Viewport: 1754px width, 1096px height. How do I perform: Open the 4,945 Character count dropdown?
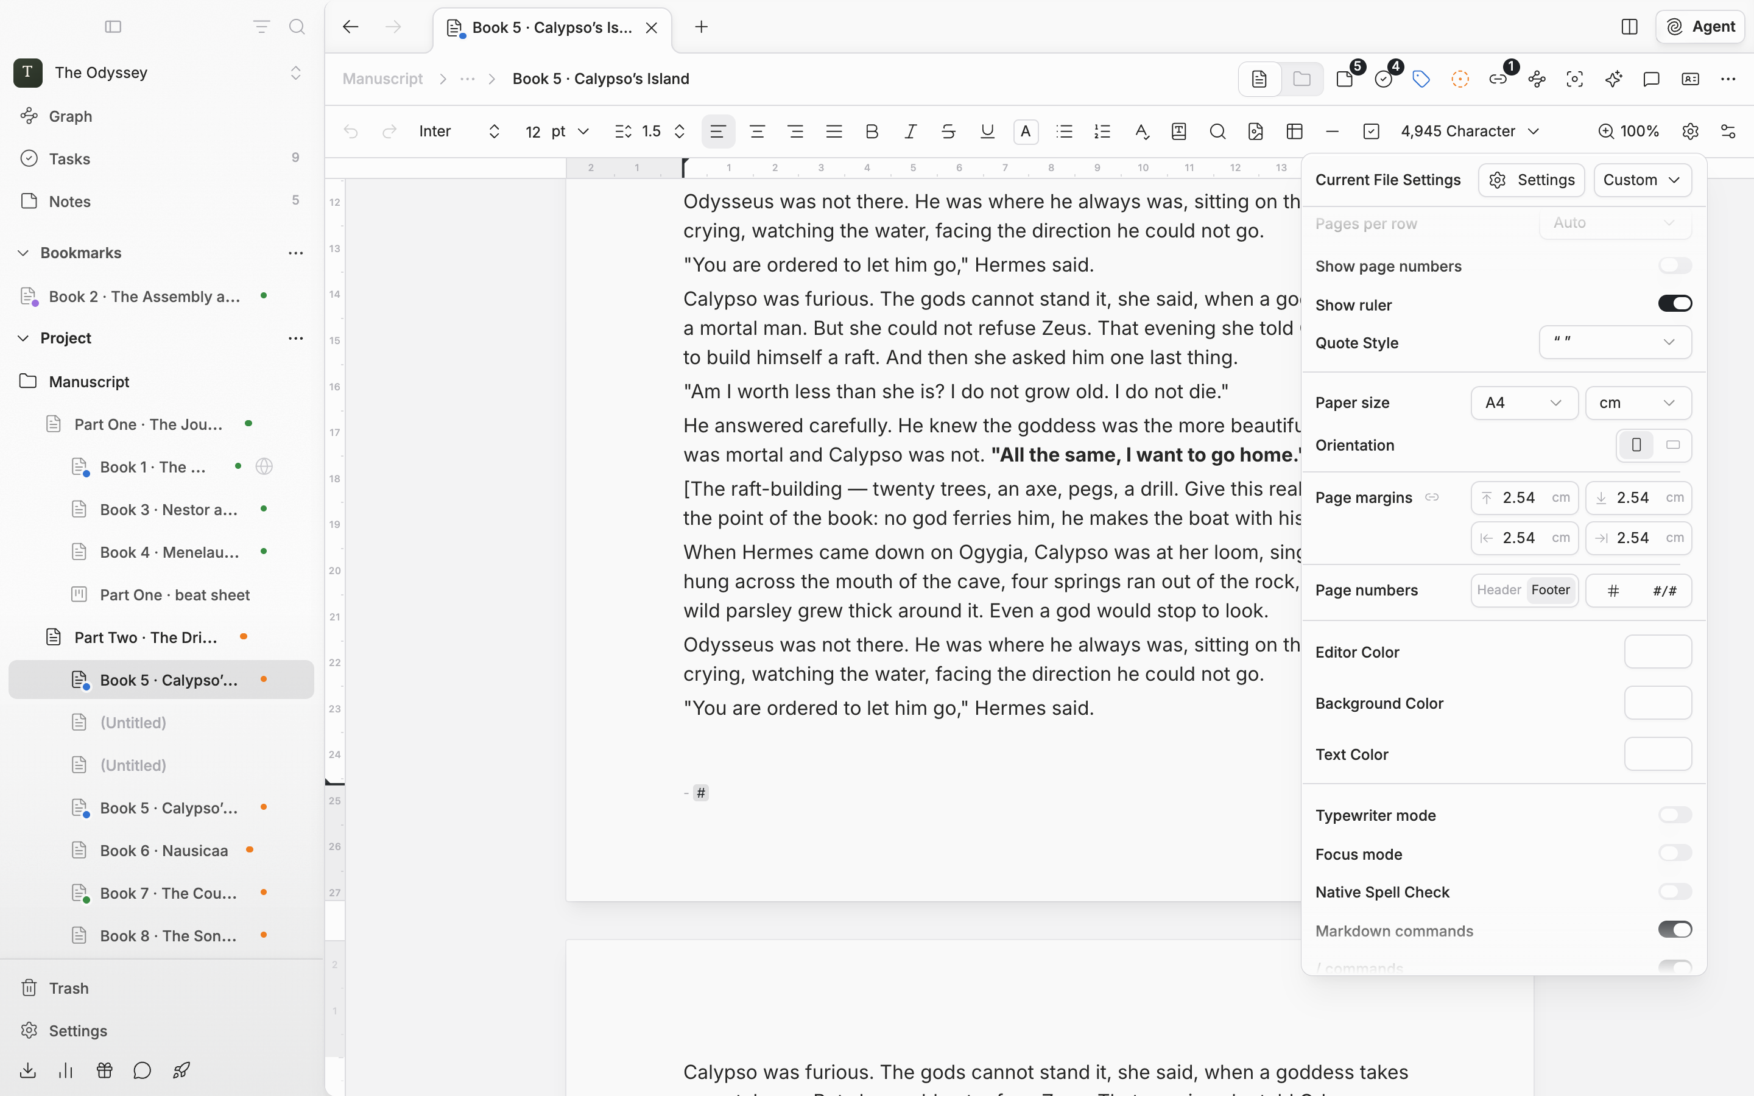click(1470, 131)
